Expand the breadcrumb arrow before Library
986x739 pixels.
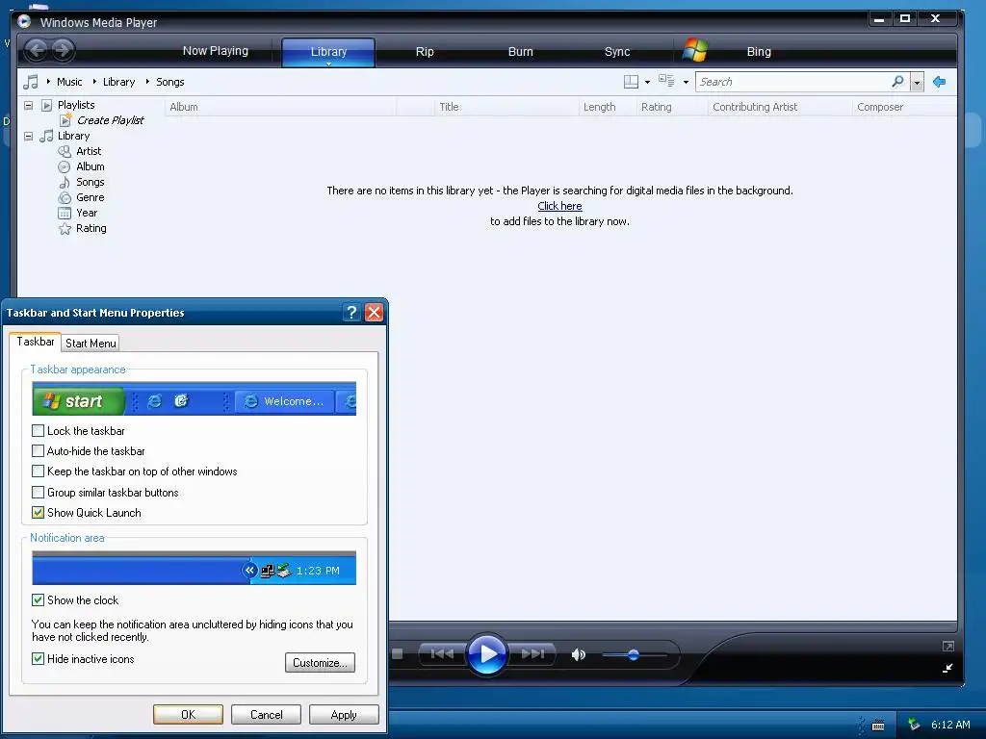click(x=94, y=82)
